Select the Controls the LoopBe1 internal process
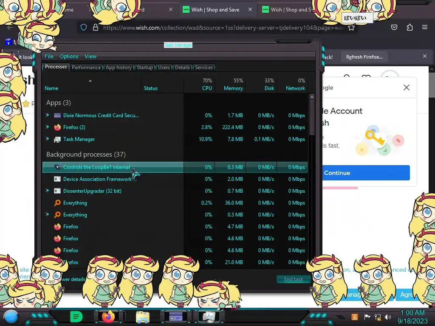 pyautogui.click(x=175, y=167)
